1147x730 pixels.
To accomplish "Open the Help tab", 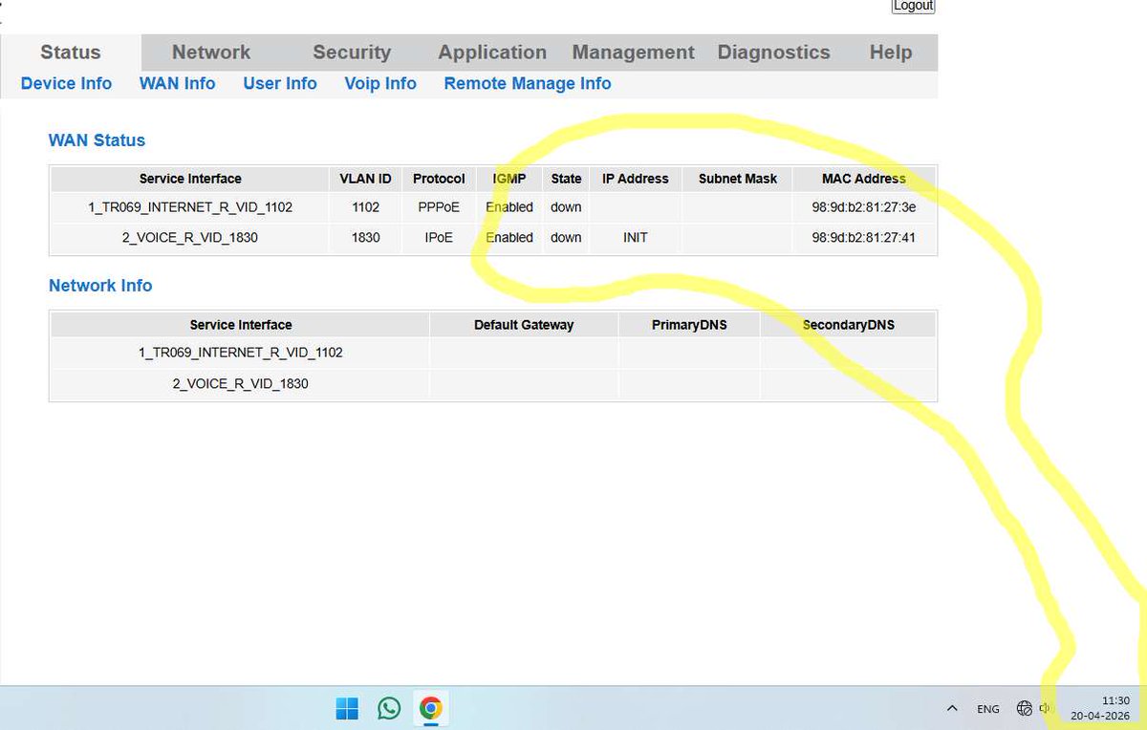I will [x=891, y=53].
